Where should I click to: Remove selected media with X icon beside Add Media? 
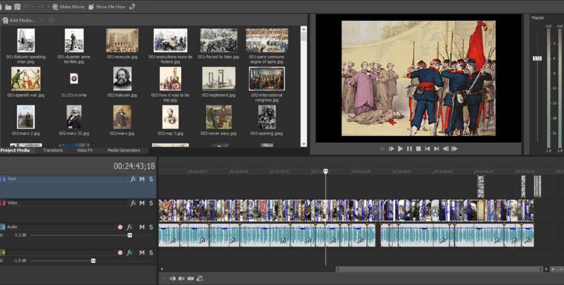42,20
